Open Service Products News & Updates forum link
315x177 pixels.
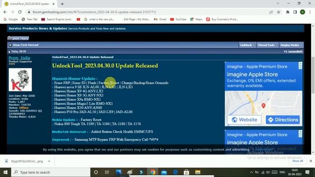[x=38, y=29]
